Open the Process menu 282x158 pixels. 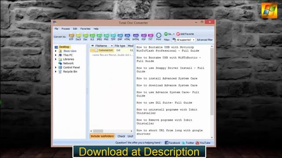pyautogui.click(x=66, y=29)
